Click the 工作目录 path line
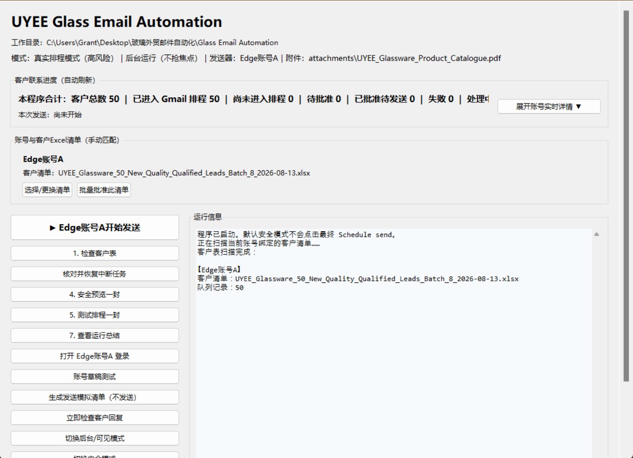 pyautogui.click(x=145, y=43)
